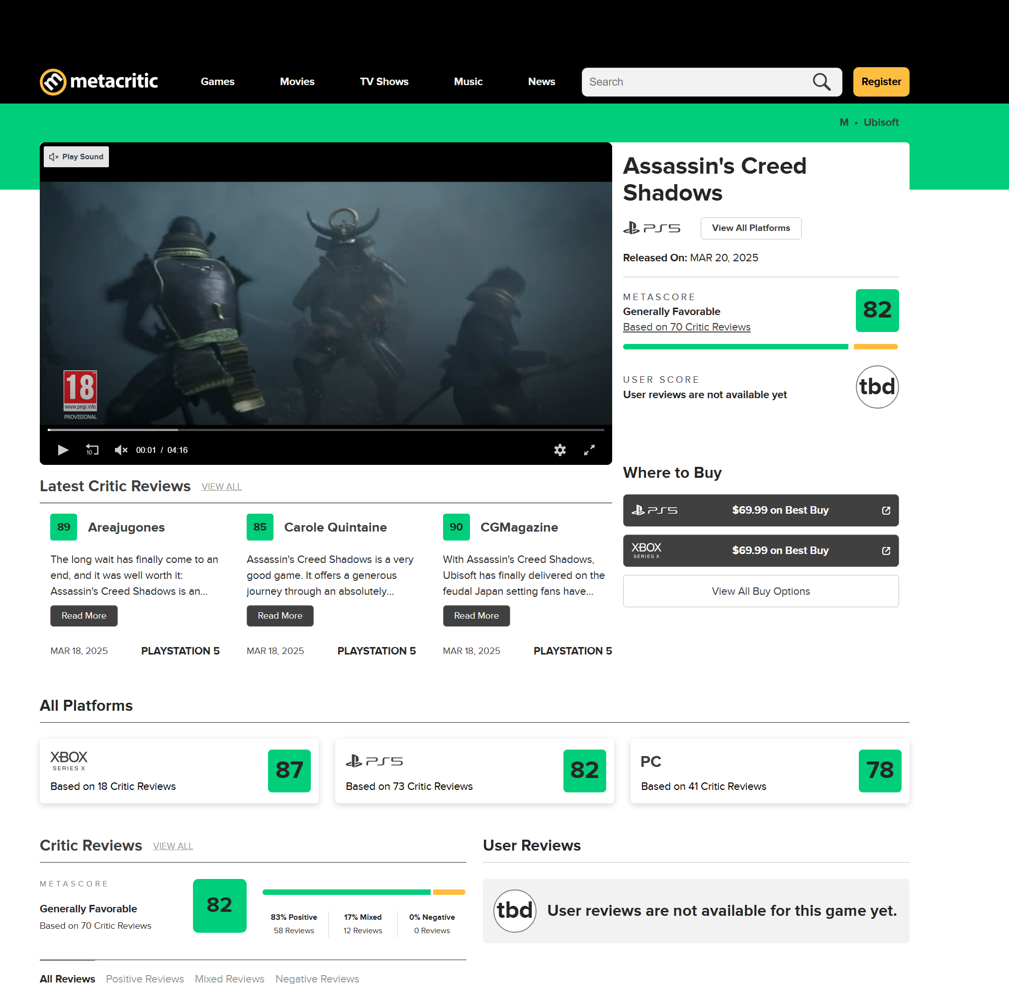Click the video progress bar
1009x984 pixels.
point(326,430)
